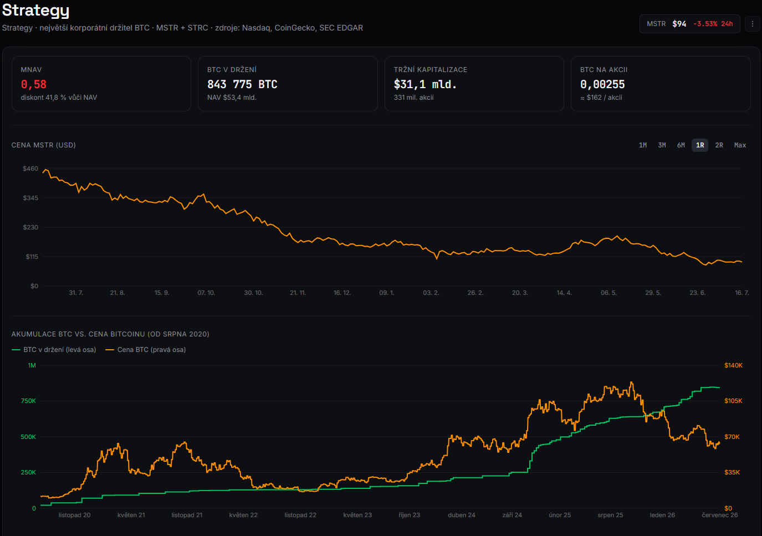The width and height of the screenshot is (762, 536).
Task: Click the AKUMULACE BTC VS. CENA BITCOINU heading
Action: click(110, 334)
